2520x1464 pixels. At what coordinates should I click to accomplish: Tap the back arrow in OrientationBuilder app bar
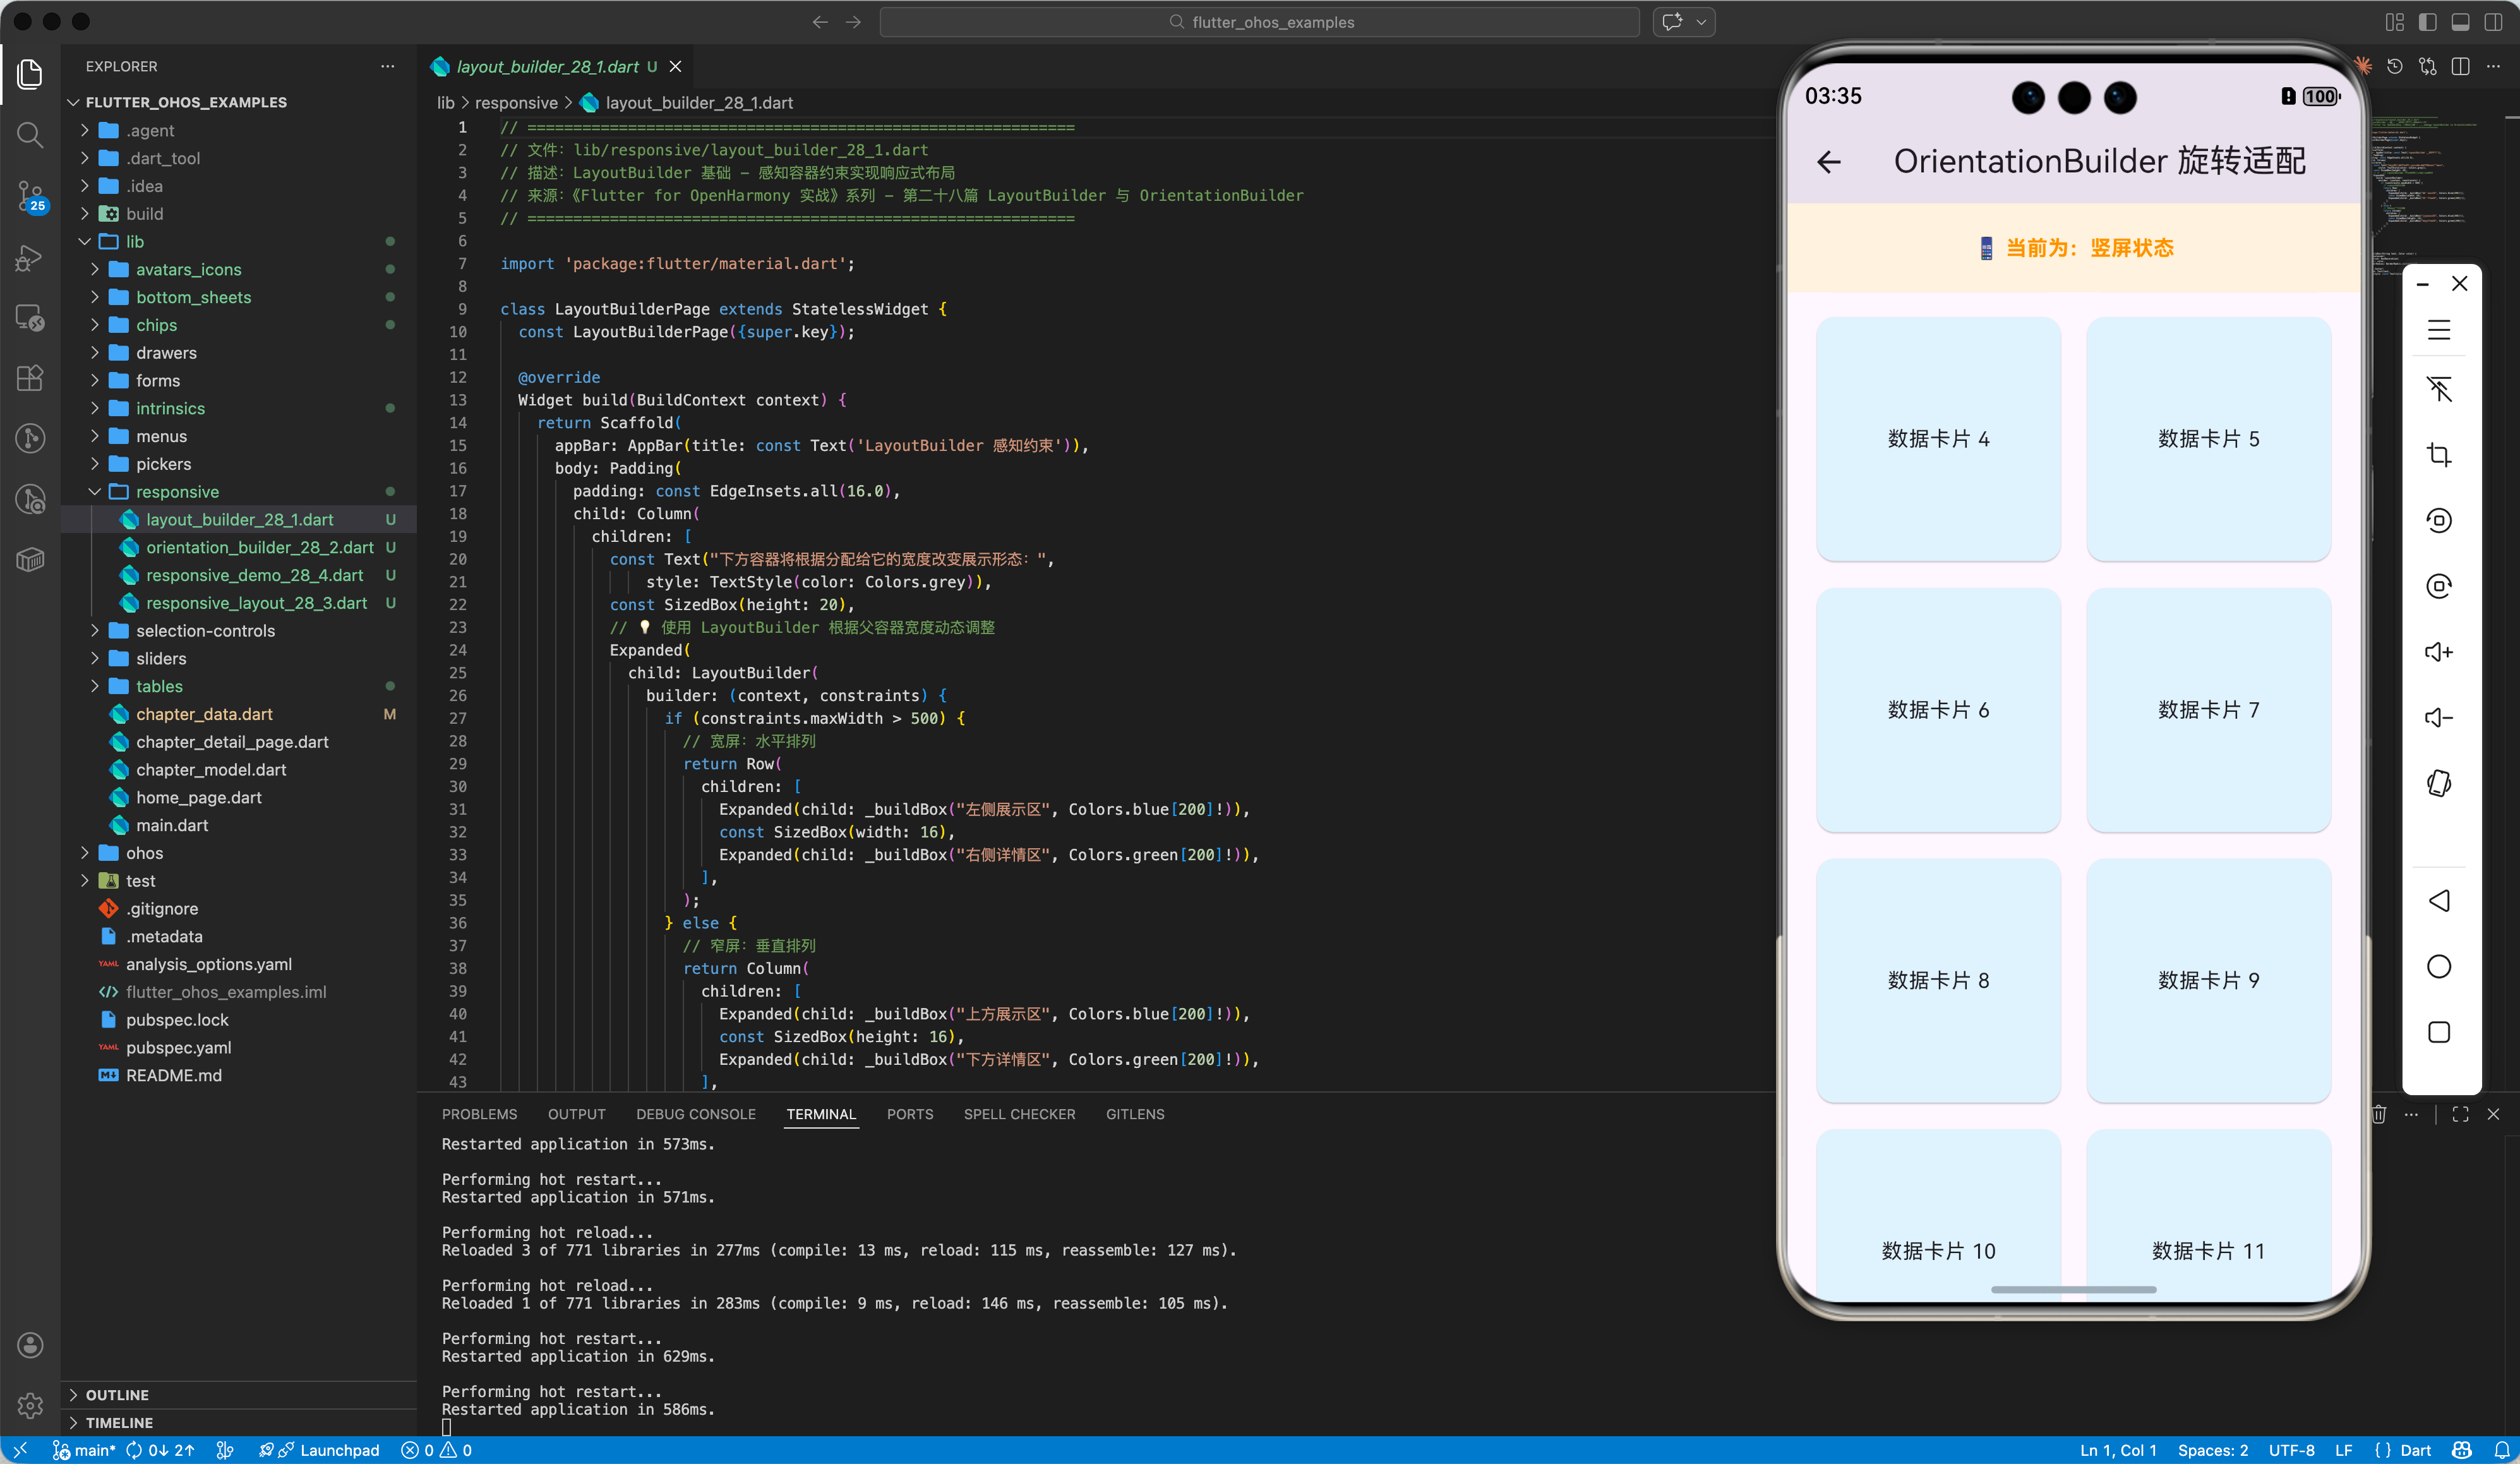tap(1828, 162)
